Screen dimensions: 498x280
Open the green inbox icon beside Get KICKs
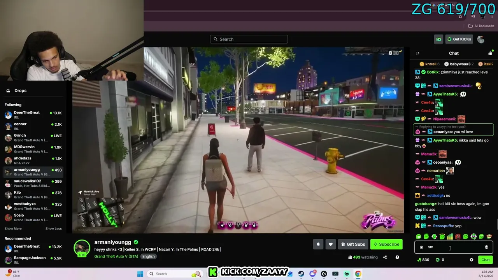[438, 39]
